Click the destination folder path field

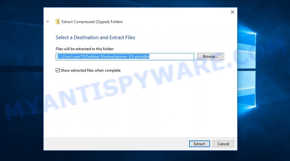[x=125, y=57]
